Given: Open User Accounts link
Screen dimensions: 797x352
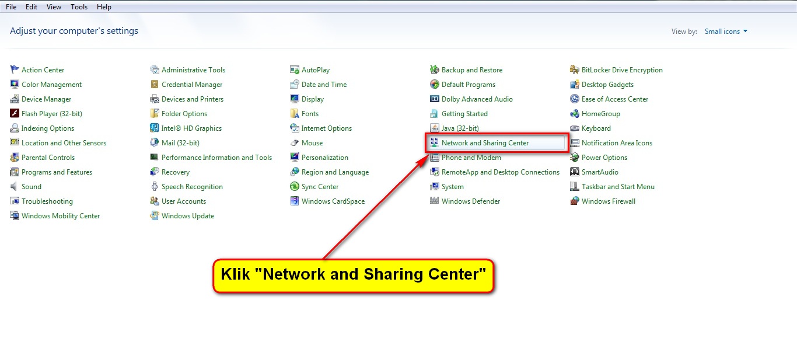Looking at the screenshot, I should [183, 201].
